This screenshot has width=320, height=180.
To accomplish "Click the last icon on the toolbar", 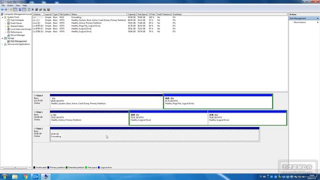I will (48, 9).
